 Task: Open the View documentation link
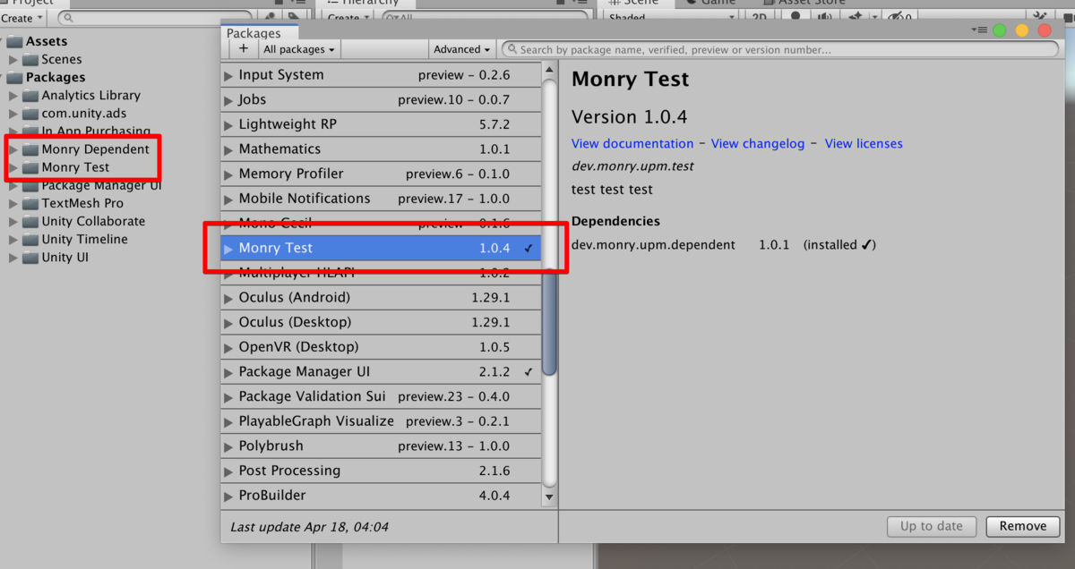[x=632, y=143]
